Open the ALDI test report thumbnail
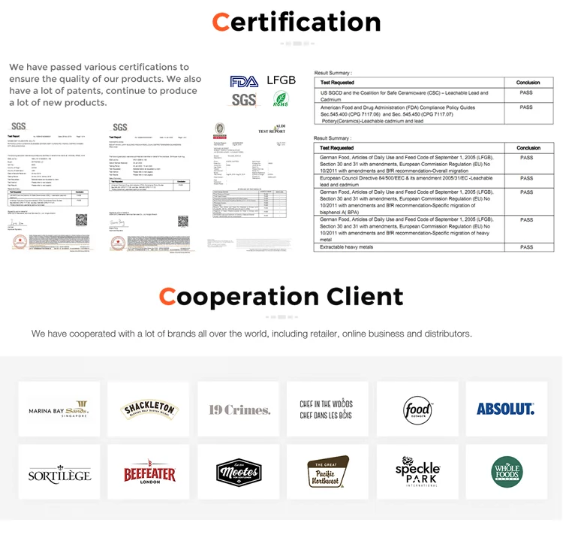 250,186
